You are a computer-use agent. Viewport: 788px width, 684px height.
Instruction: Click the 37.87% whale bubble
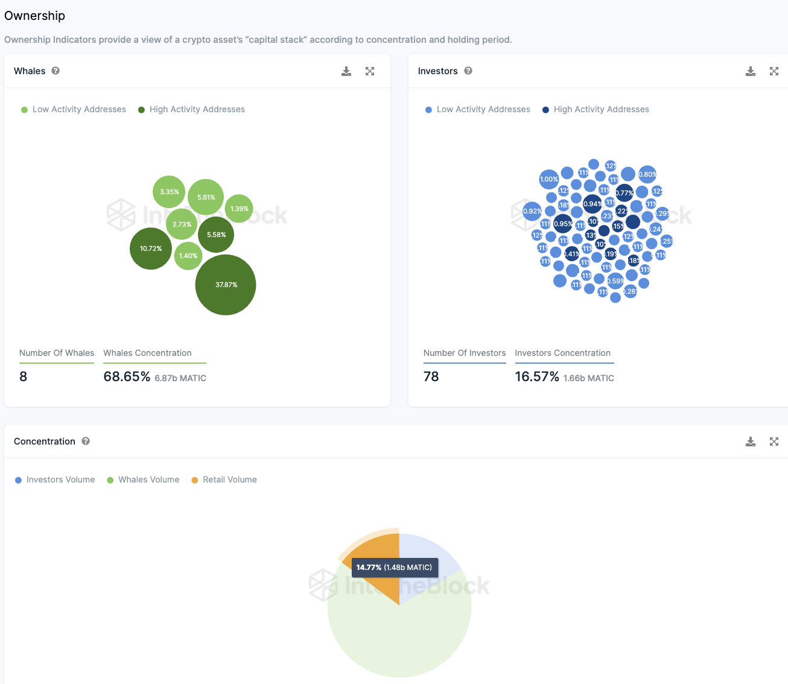[x=226, y=285]
